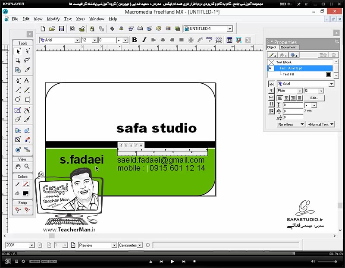Click the first Snap tool icon
The image size is (345, 268).
click(18, 210)
